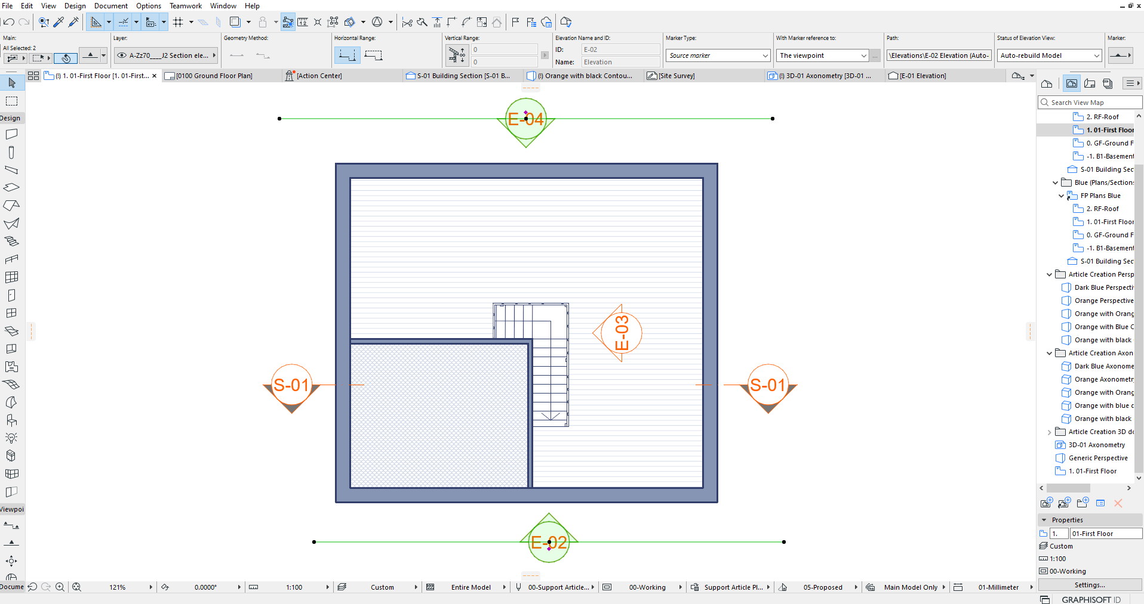Open the Marker Type 'Source marker' dropdown

pyautogui.click(x=718, y=55)
